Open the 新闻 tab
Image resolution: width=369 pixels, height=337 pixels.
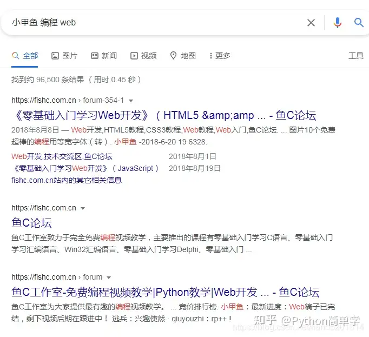click(x=104, y=56)
